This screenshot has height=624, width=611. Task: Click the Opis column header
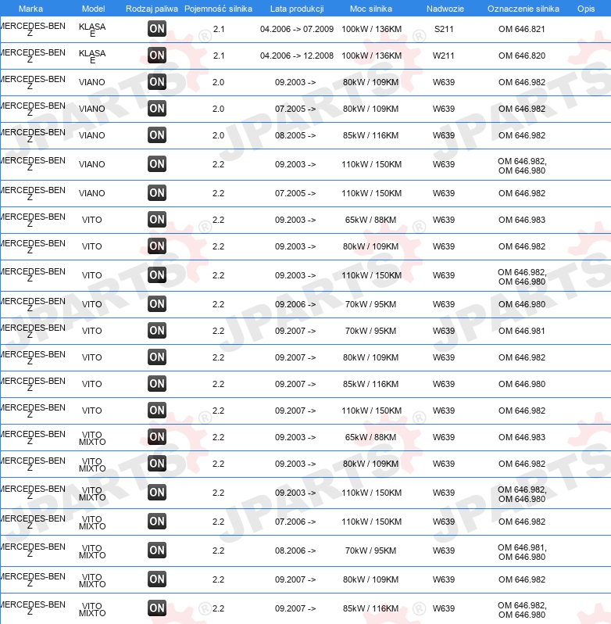point(586,9)
